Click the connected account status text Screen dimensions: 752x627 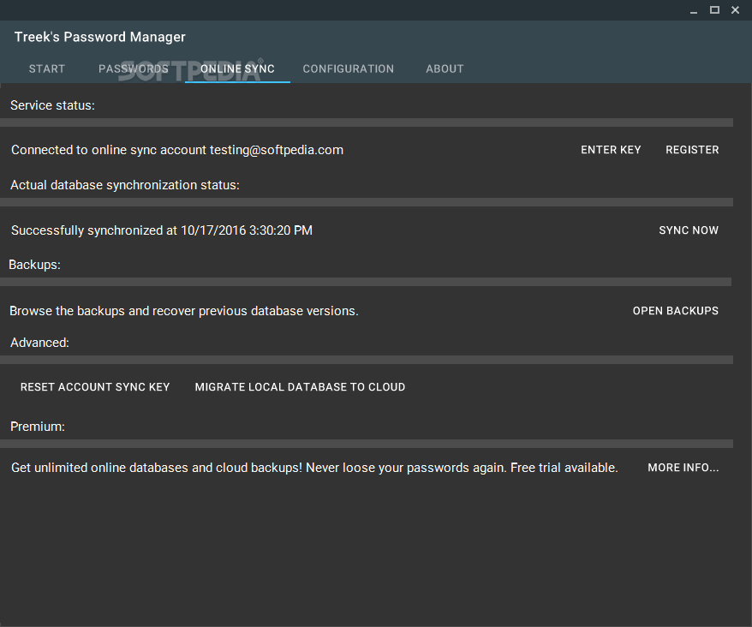(177, 150)
